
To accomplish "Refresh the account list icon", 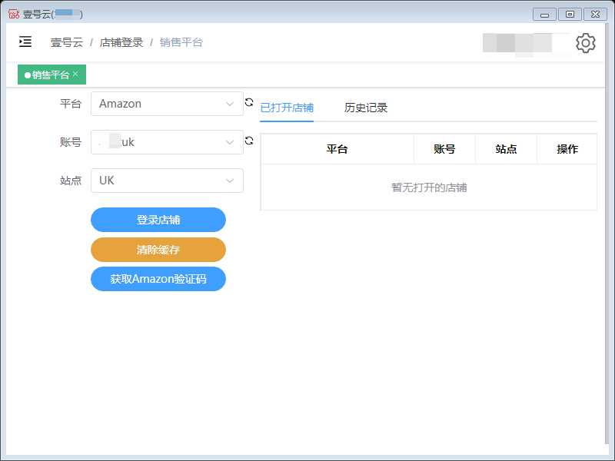I will tap(249, 141).
